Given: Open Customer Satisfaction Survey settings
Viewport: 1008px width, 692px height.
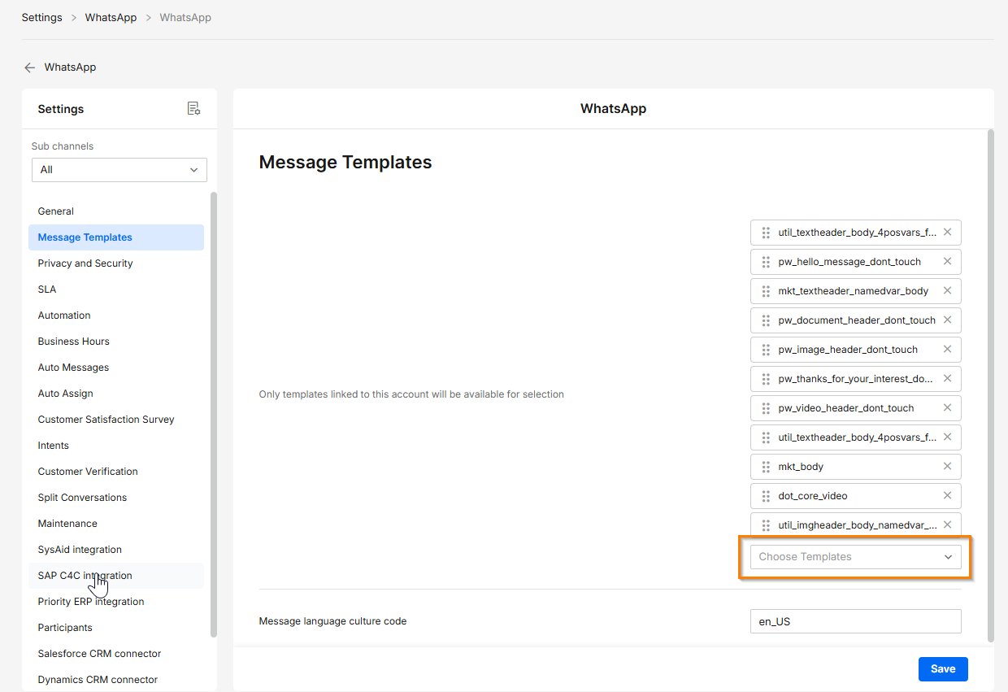Looking at the screenshot, I should click(x=116, y=420).
